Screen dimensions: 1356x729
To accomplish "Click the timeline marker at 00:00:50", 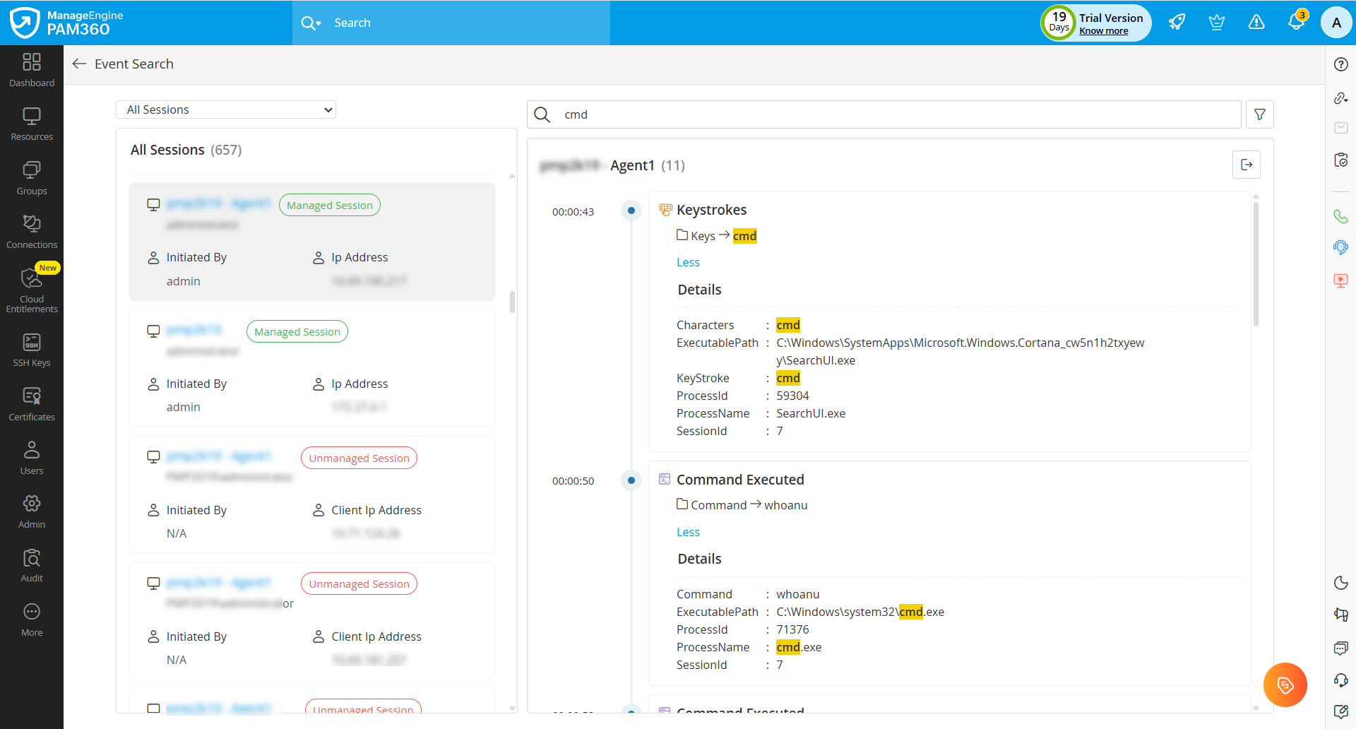I will click(x=631, y=480).
